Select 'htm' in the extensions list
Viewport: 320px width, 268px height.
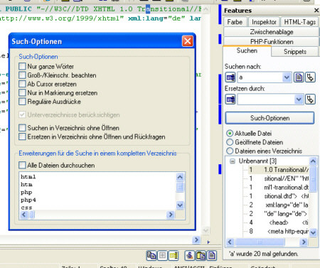pyautogui.click(x=26, y=184)
